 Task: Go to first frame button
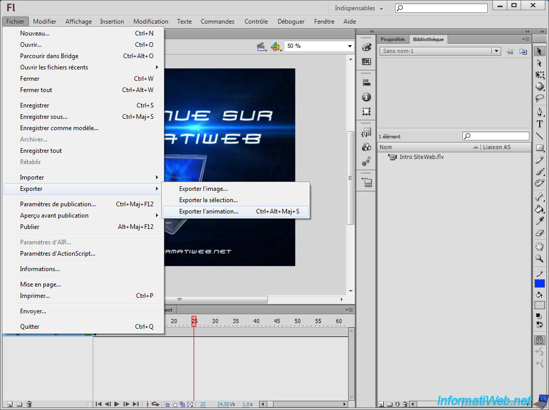coord(98,404)
